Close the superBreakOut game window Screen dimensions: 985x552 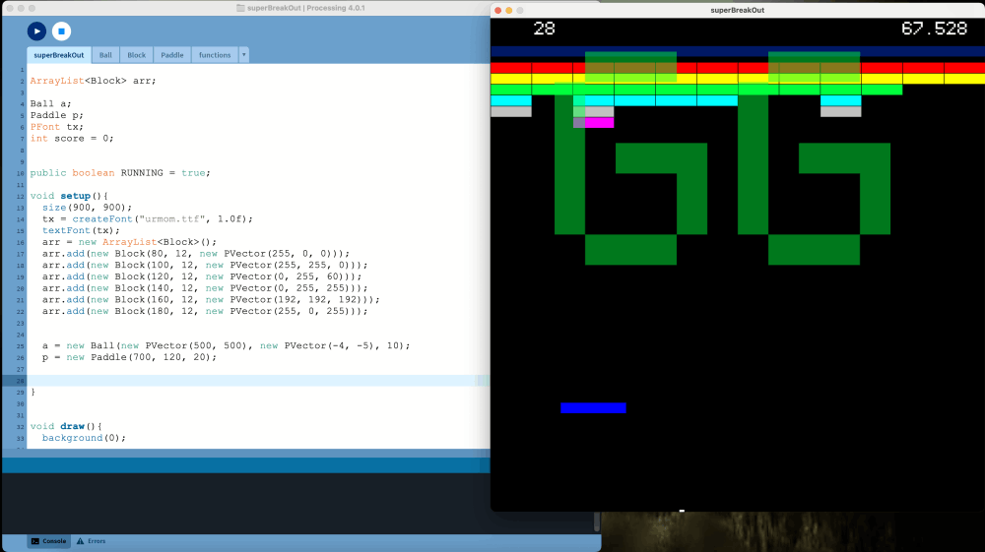(x=498, y=10)
